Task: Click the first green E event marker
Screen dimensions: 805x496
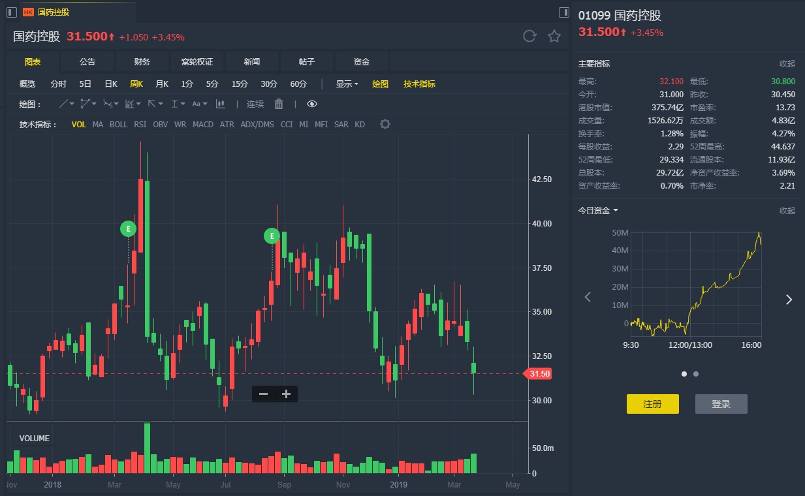Action: [129, 228]
